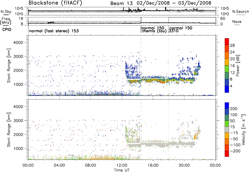
Task: Click the yellow 16-20 dB Power colorbar segment
Action: tap(227, 62)
